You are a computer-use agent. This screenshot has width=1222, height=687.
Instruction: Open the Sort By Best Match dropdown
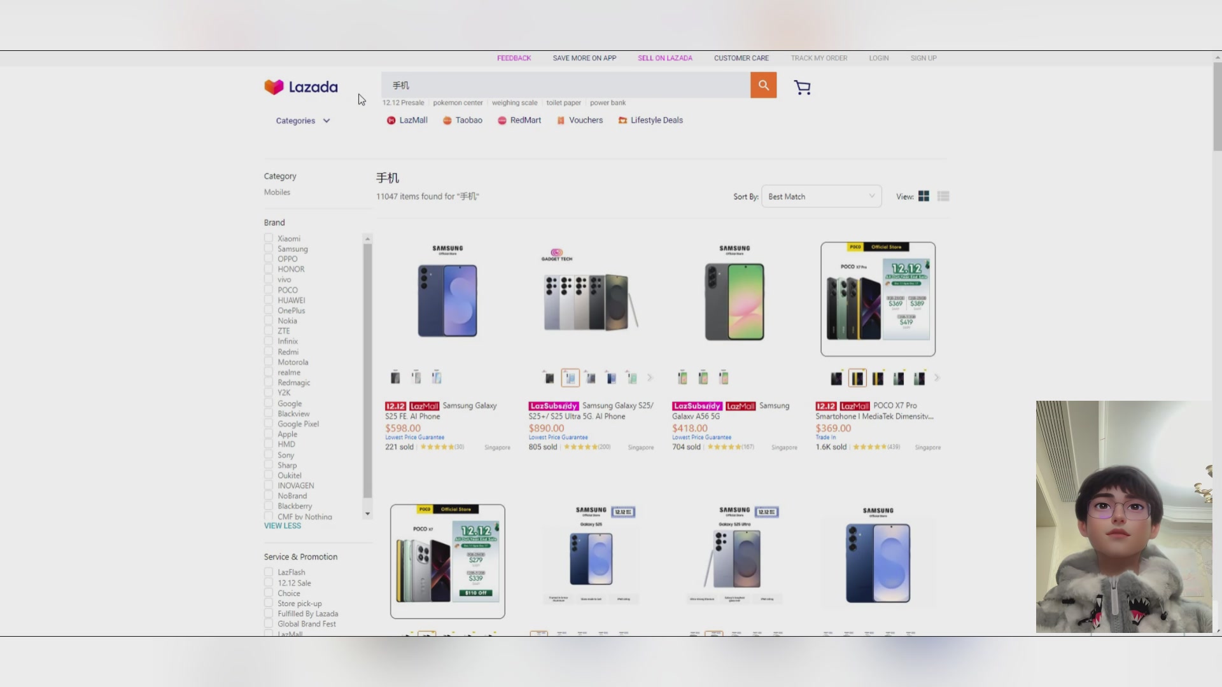(821, 197)
